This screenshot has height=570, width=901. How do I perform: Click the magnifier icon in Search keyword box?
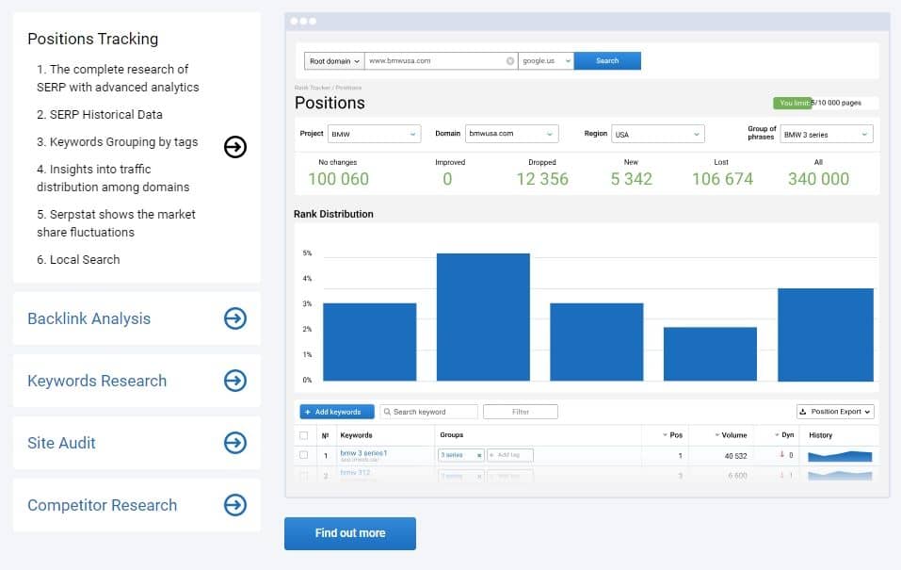387,412
